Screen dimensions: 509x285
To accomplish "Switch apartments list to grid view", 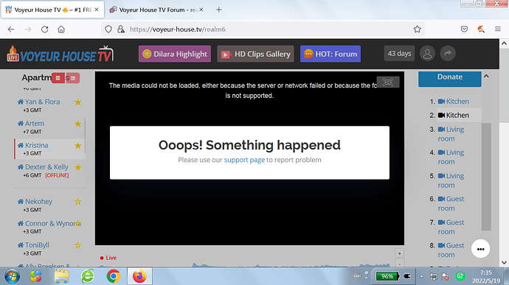I will point(58,78).
